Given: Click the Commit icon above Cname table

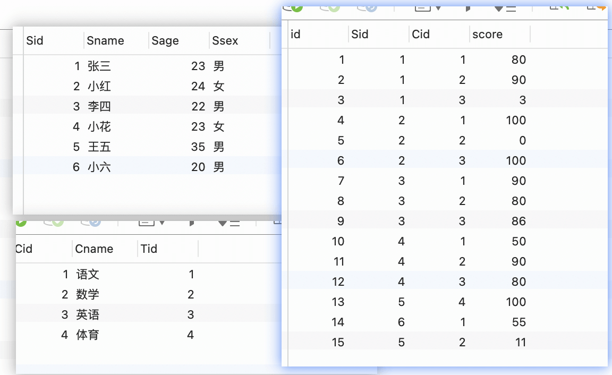Looking at the screenshot, I should point(54,223).
